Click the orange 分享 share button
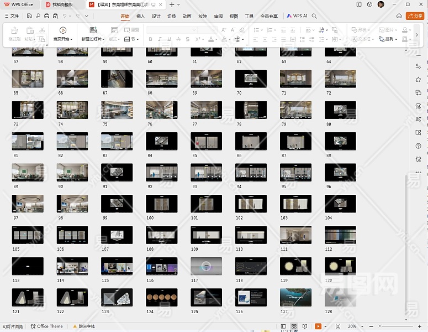This screenshot has height=332, width=428. click(x=415, y=16)
